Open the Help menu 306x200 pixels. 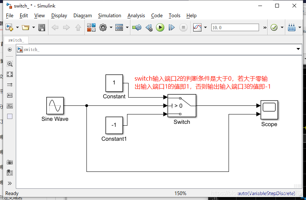click(x=191, y=16)
